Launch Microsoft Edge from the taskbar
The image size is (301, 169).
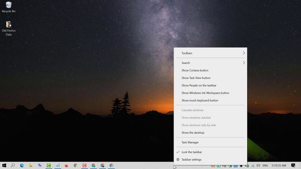(22, 165)
